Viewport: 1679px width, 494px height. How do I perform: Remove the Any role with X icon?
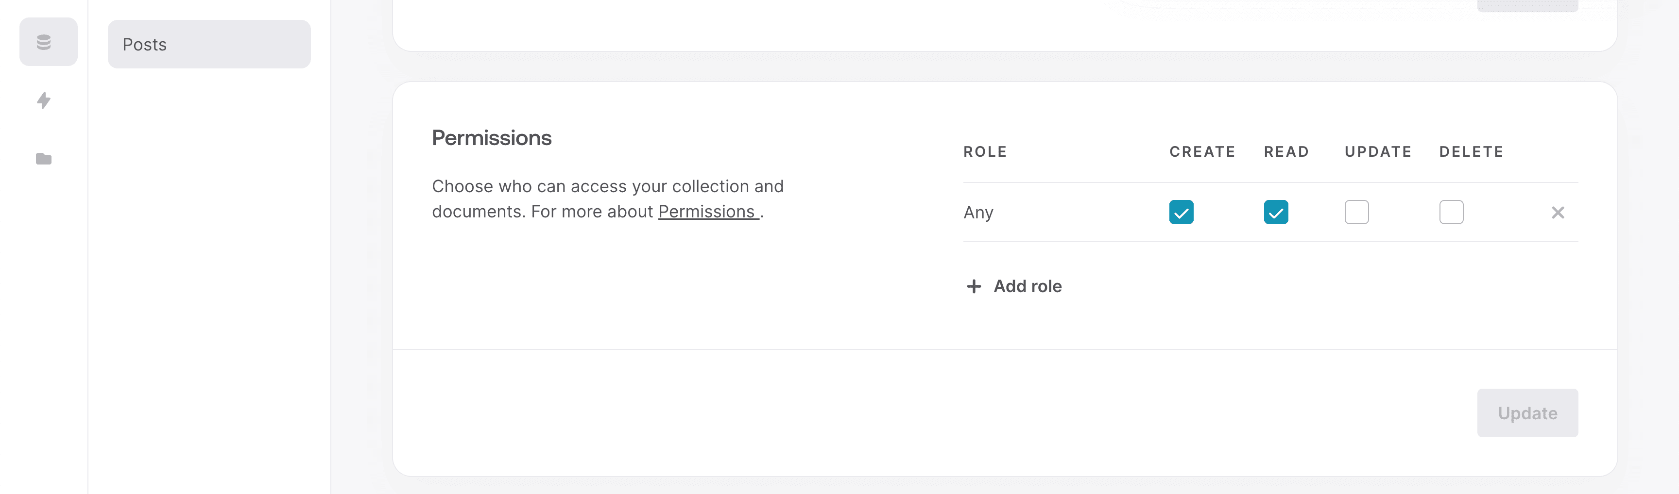(x=1558, y=212)
